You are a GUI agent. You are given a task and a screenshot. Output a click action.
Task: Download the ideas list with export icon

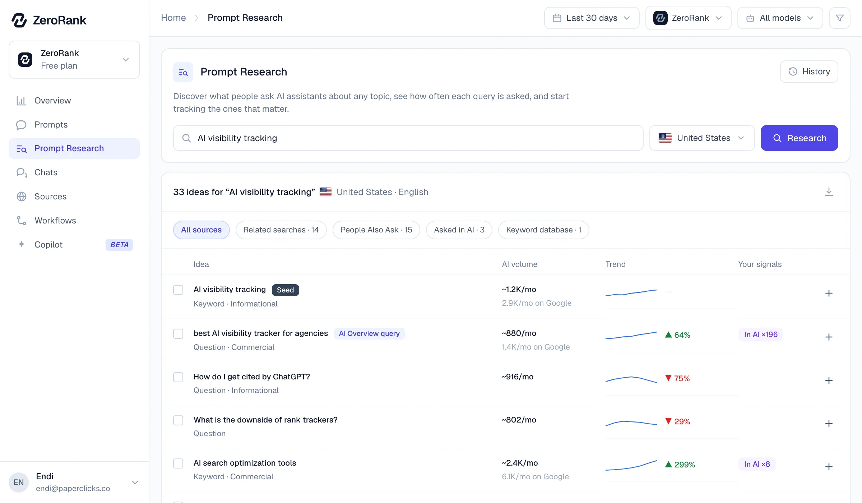coord(829,192)
